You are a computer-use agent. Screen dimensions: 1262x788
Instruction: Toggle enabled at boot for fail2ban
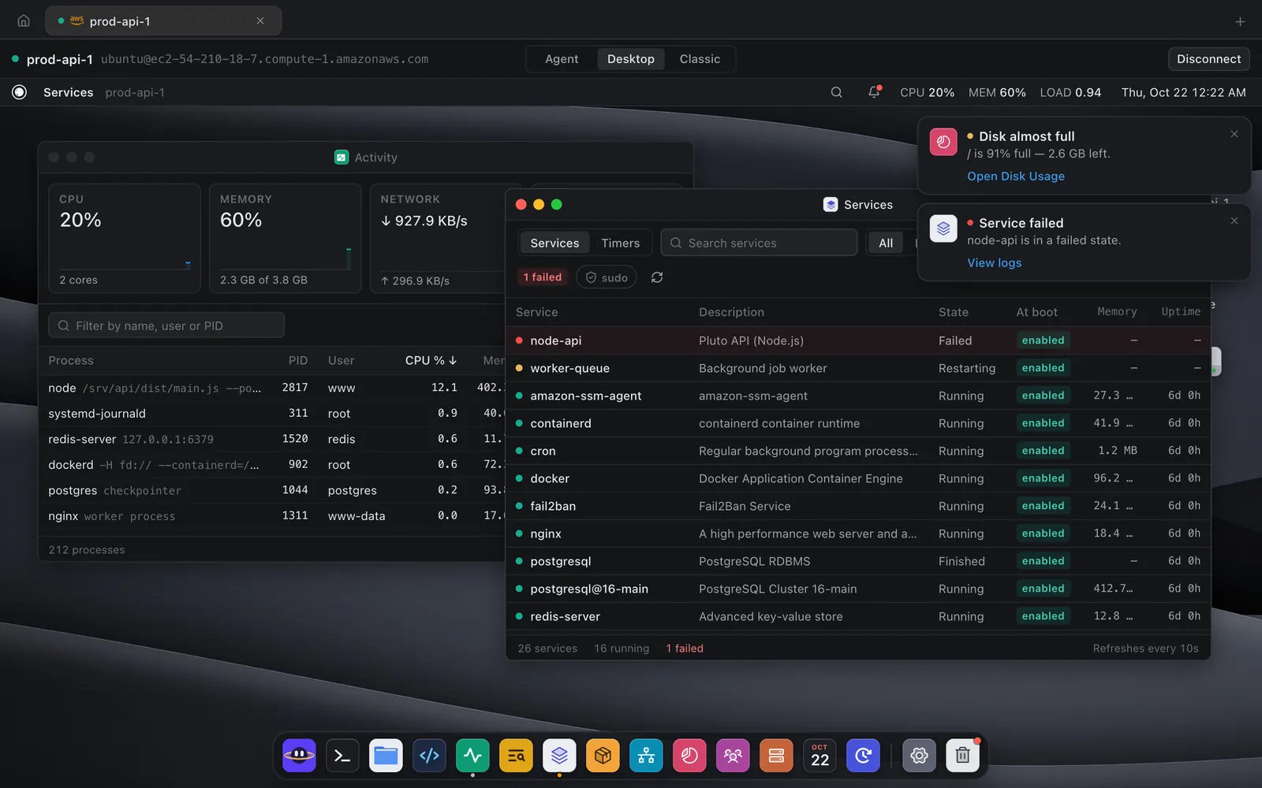tap(1043, 506)
